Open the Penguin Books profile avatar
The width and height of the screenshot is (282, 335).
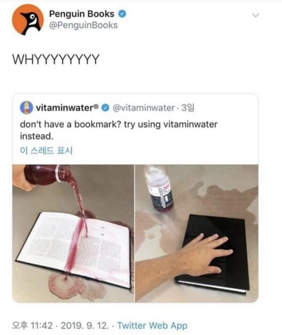tap(28, 19)
